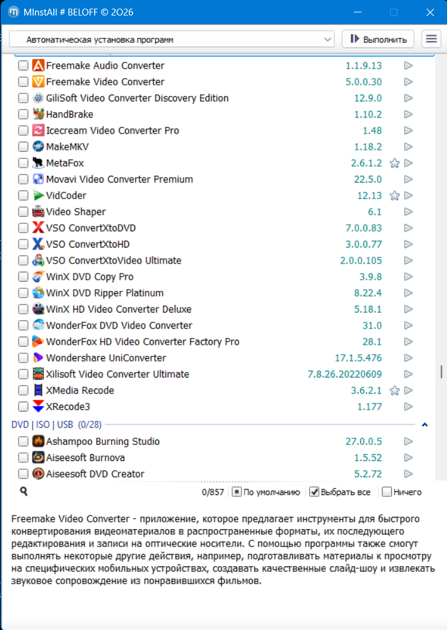Image resolution: width=447 pixels, height=630 pixels.
Task: Click the VSO ConvertXtoDVD red X icon
Action: (x=38, y=228)
